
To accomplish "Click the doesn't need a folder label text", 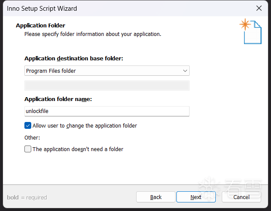I will click(x=78, y=149).
